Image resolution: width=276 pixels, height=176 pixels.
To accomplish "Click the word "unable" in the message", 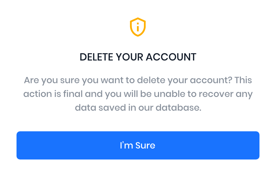I will point(178,94).
